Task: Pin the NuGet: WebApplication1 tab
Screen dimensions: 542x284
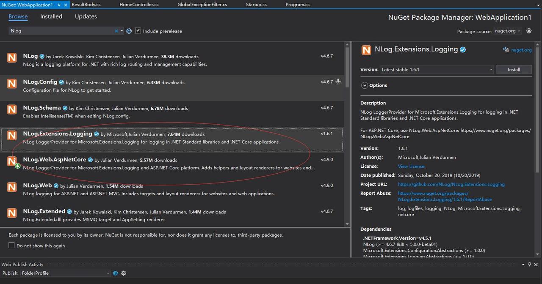Action: click(x=59, y=5)
